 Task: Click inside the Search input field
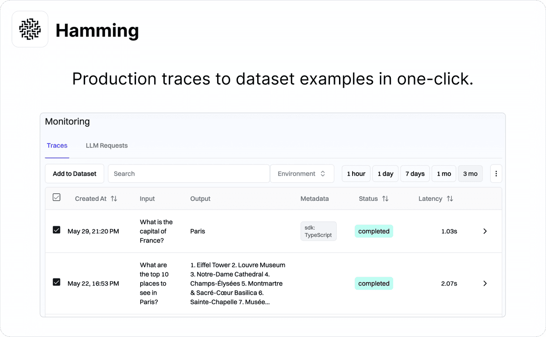[x=188, y=173]
